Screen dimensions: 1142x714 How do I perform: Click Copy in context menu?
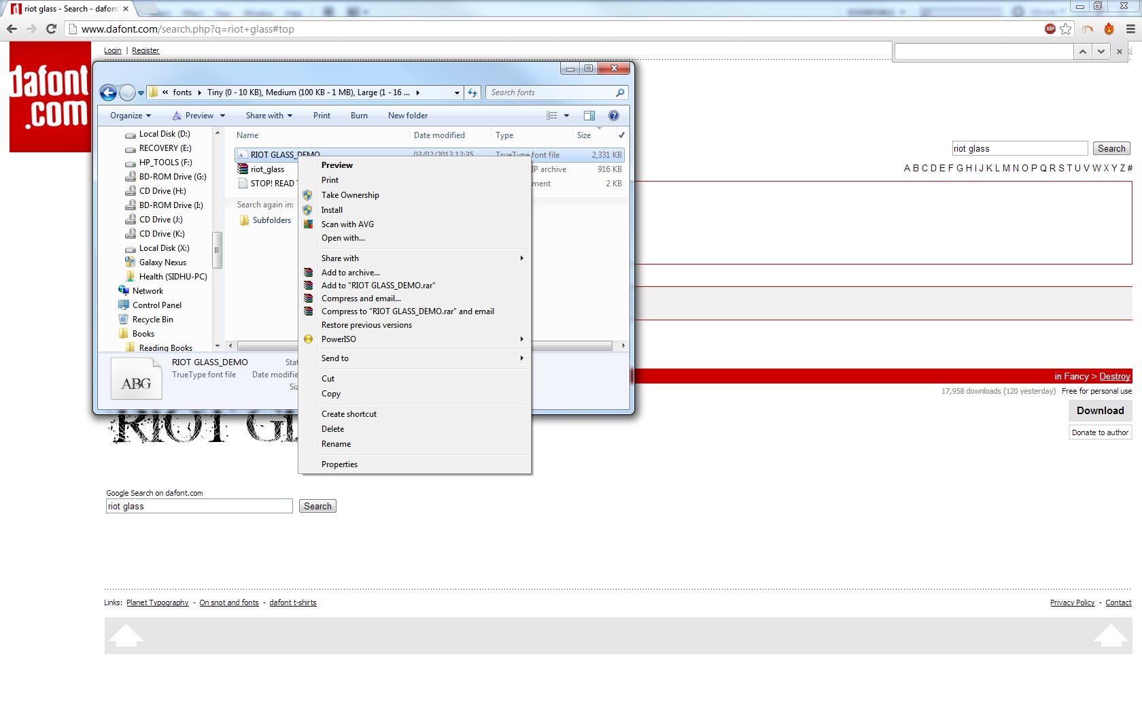coord(331,394)
